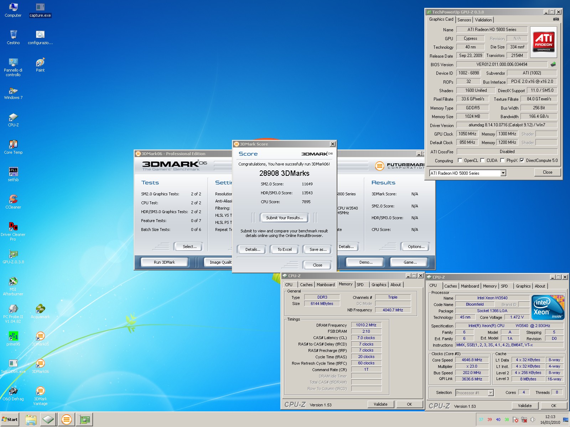Switch to the Validation tab in GPU-Z
570x427 pixels.
coord(483,20)
